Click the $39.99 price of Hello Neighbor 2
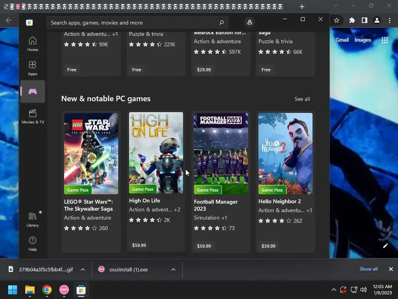The width and height of the screenshot is (398, 299). point(268,246)
